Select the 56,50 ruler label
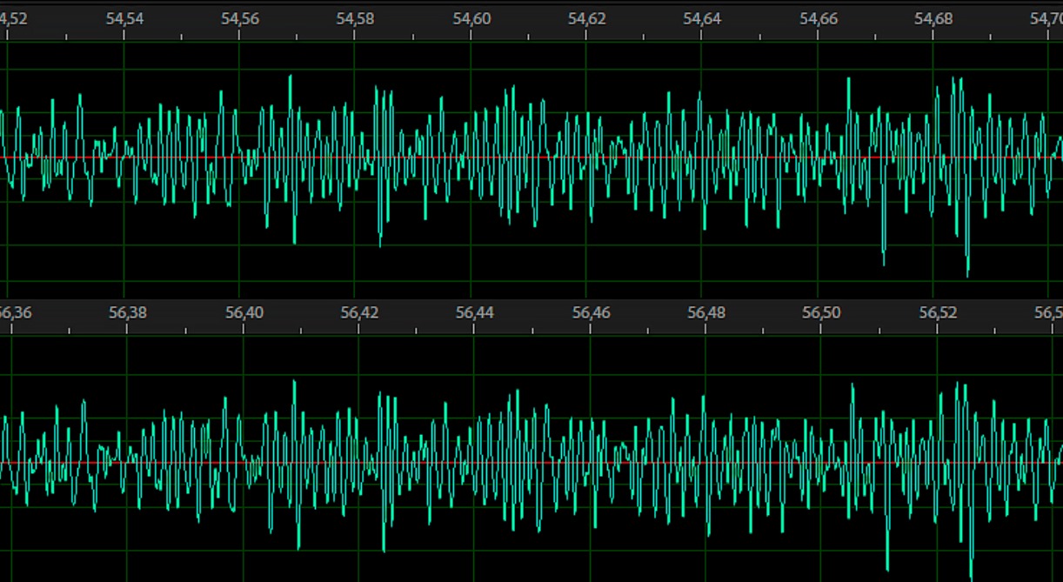 coord(821,312)
